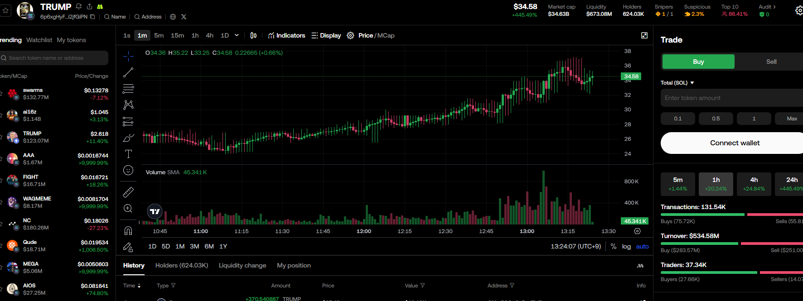Select the text annotation tool

tap(128, 154)
